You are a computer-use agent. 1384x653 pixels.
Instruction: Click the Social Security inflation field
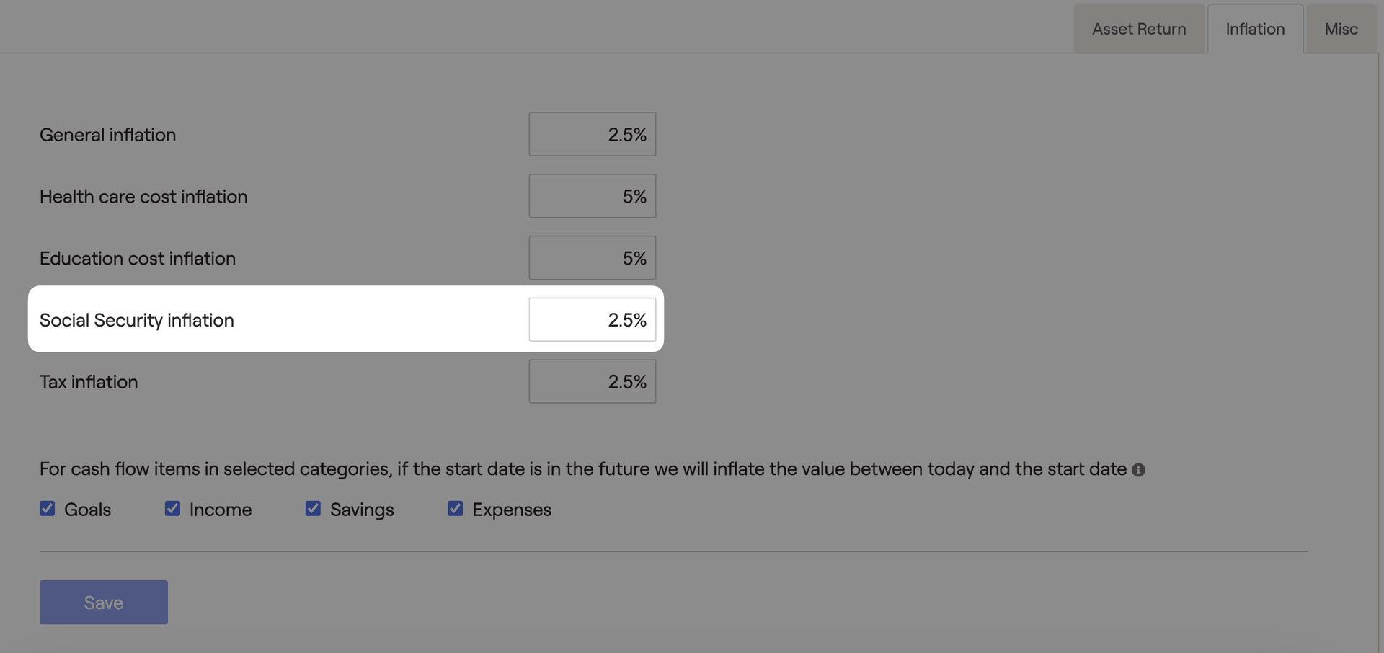593,319
